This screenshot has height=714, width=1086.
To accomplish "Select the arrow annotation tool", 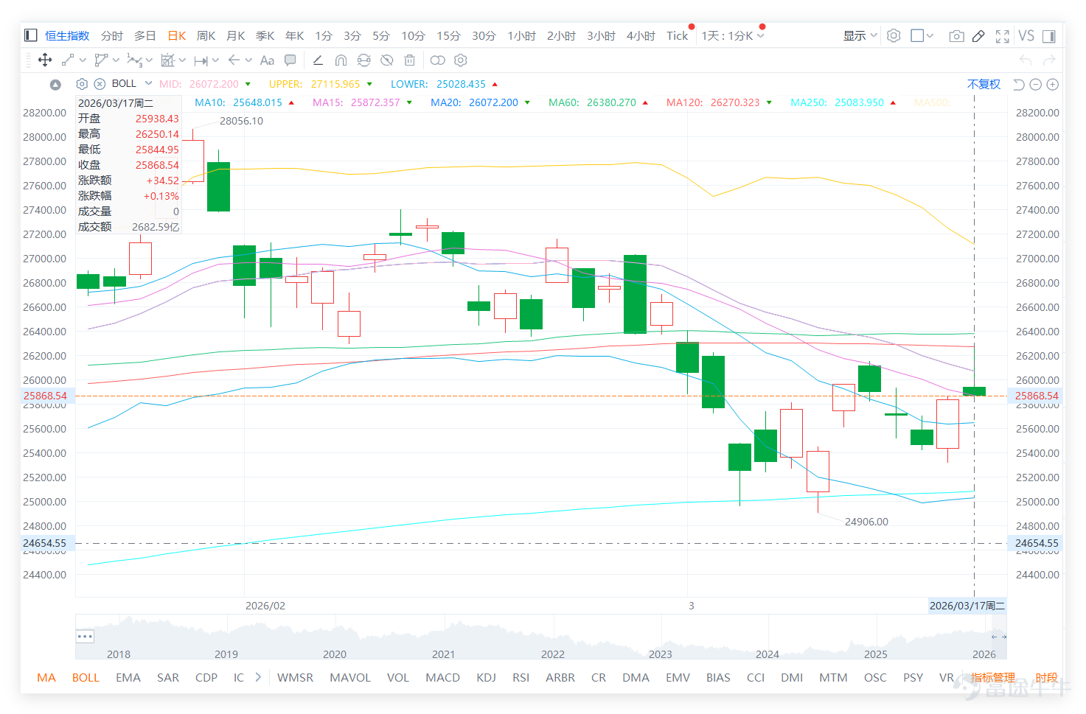I will tap(234, 60).
